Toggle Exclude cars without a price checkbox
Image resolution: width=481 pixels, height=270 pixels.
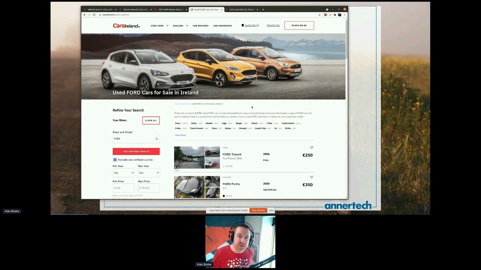[115, 160]
